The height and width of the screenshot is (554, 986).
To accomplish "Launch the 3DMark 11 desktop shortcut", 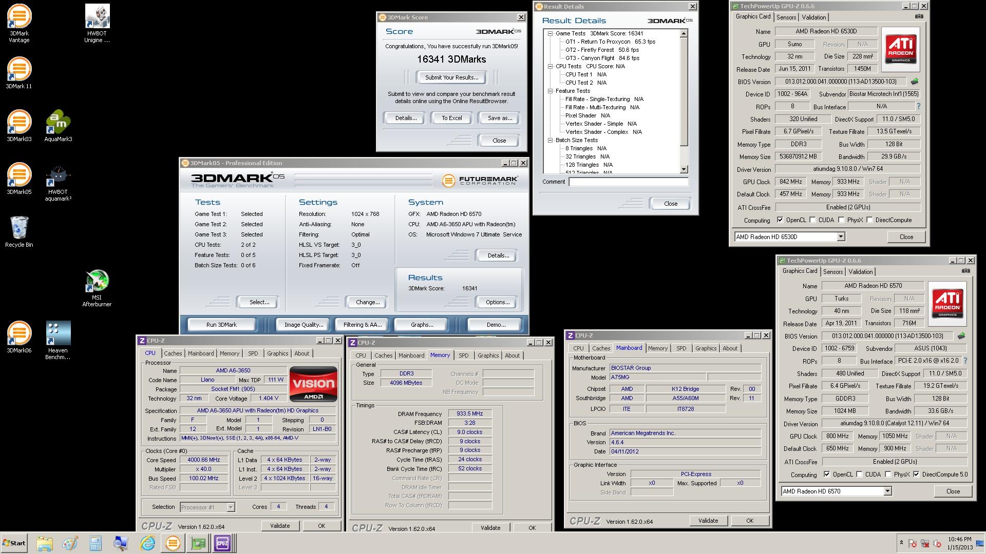I will [x=19, y=73].
